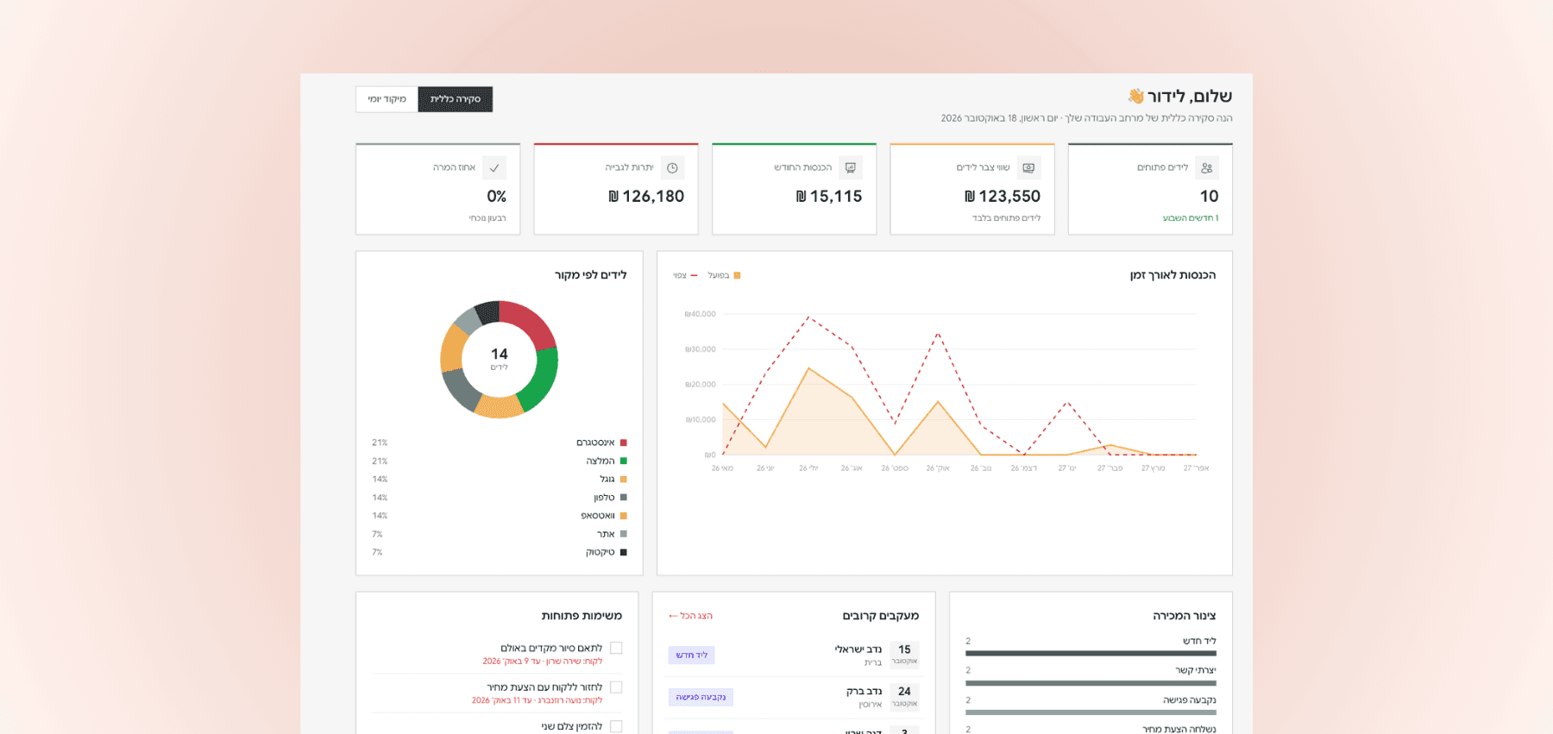Click the לקוח: שירה שרון due date line

coord(543,662)
